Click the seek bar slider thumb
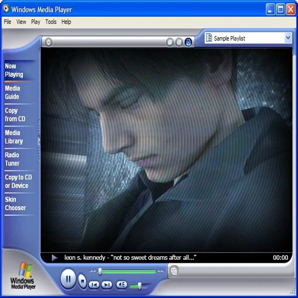 (100, 272)
